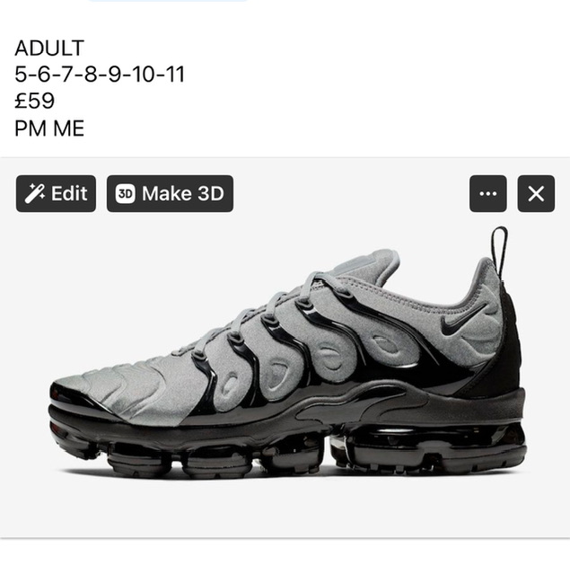Click the £59 price line
Screen dimensions: 570x575
click(x=35, y=101)
